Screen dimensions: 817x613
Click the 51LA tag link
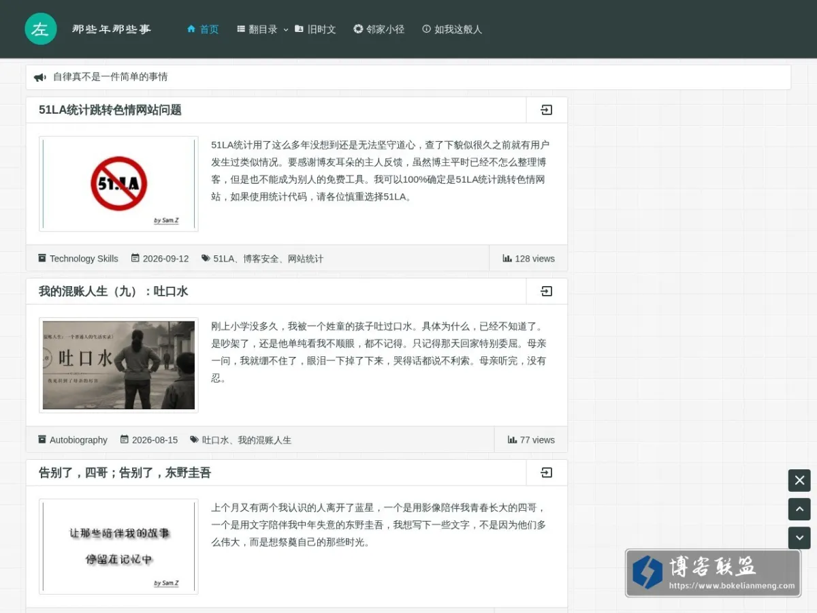223,259
